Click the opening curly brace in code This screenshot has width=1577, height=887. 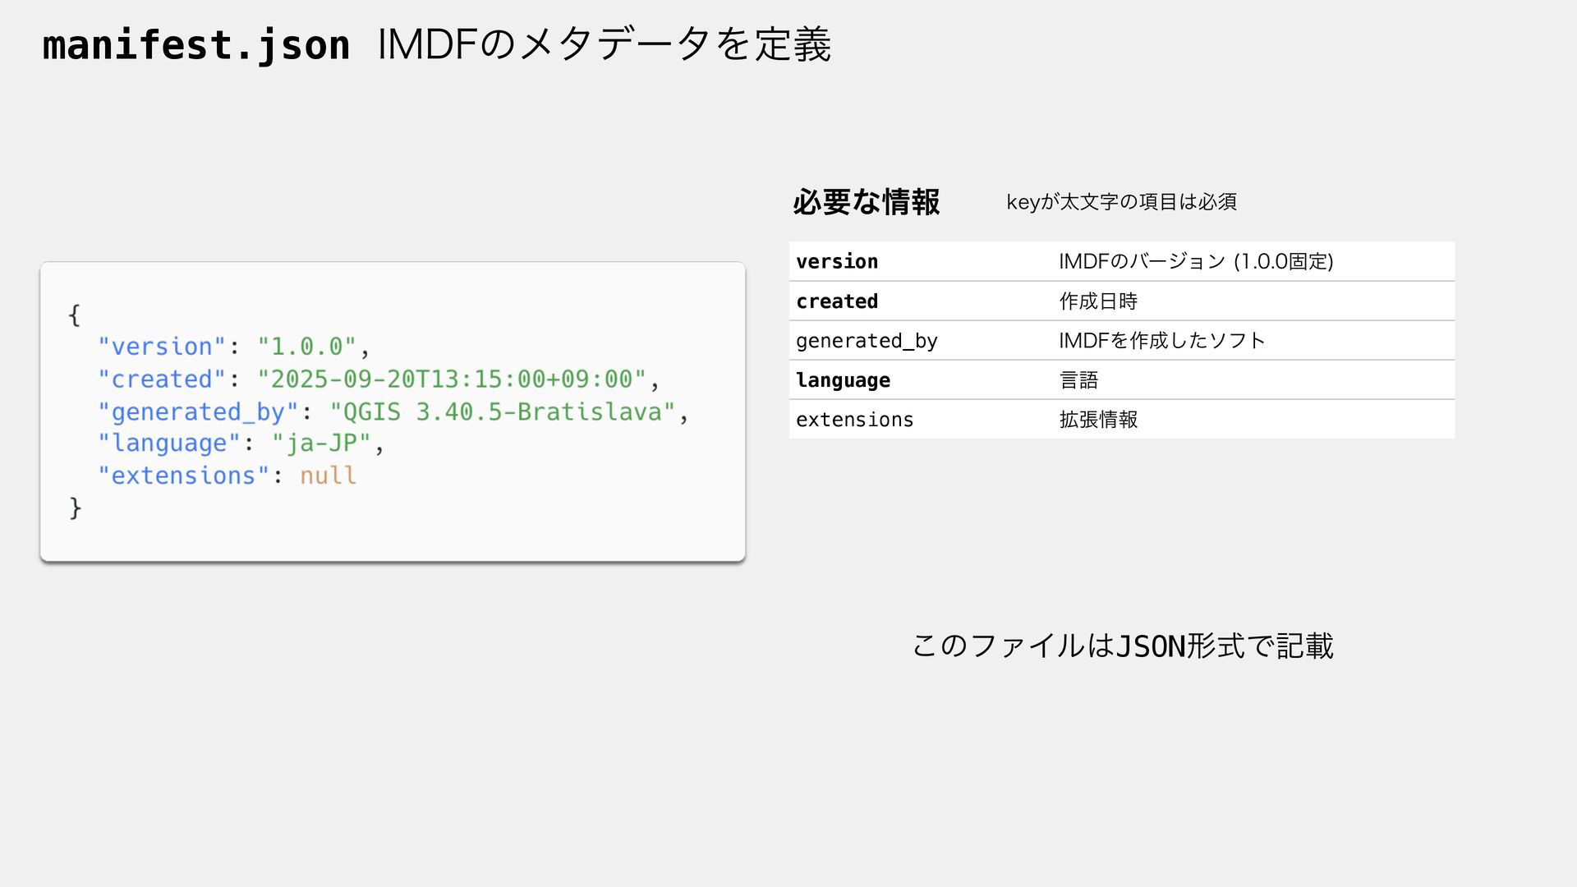(x=75, y=315)
